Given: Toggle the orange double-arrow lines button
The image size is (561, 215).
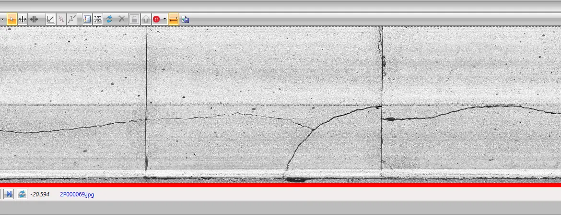Looking at the screenshot, I should 174,19.
